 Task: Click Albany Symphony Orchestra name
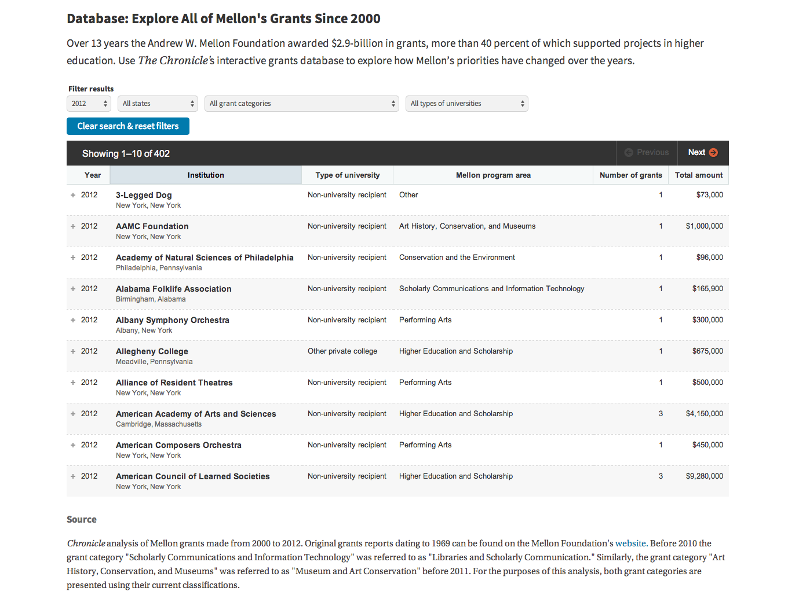[173, 320]
